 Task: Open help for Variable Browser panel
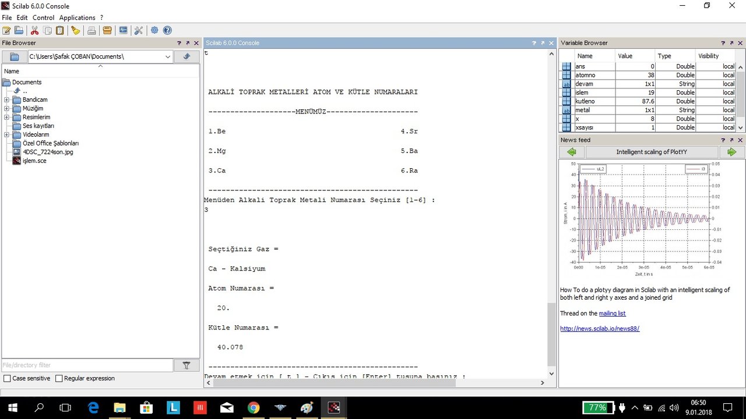point(723,43)
